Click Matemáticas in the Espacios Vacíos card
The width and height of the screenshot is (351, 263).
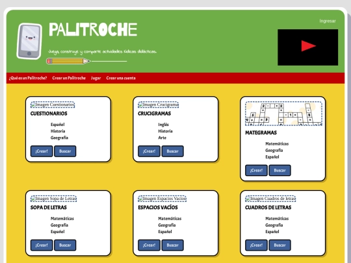click(170, 218)
